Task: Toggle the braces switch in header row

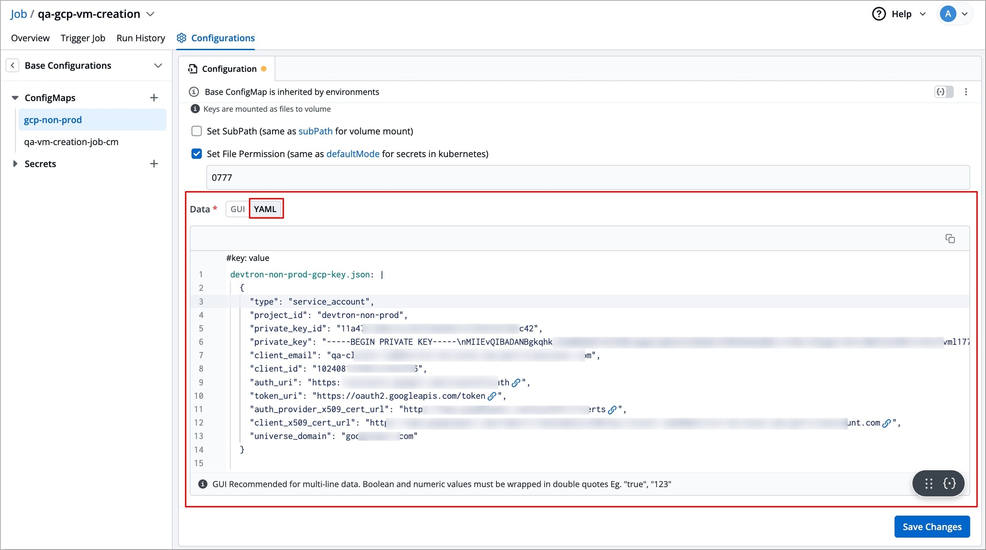Action: [x=944, y=92]
